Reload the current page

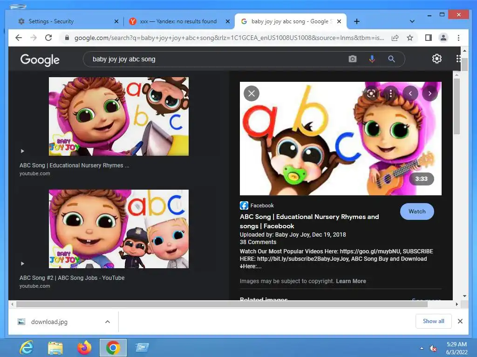pyautogui.click(x=48, y=38)
